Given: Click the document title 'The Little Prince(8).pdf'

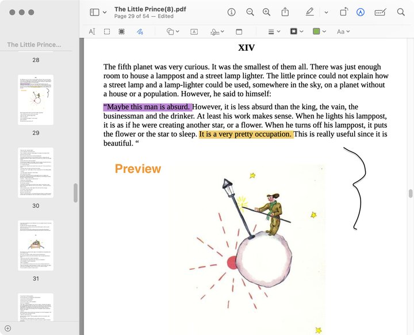Looking at the screenshot, I should coord(150,9).
